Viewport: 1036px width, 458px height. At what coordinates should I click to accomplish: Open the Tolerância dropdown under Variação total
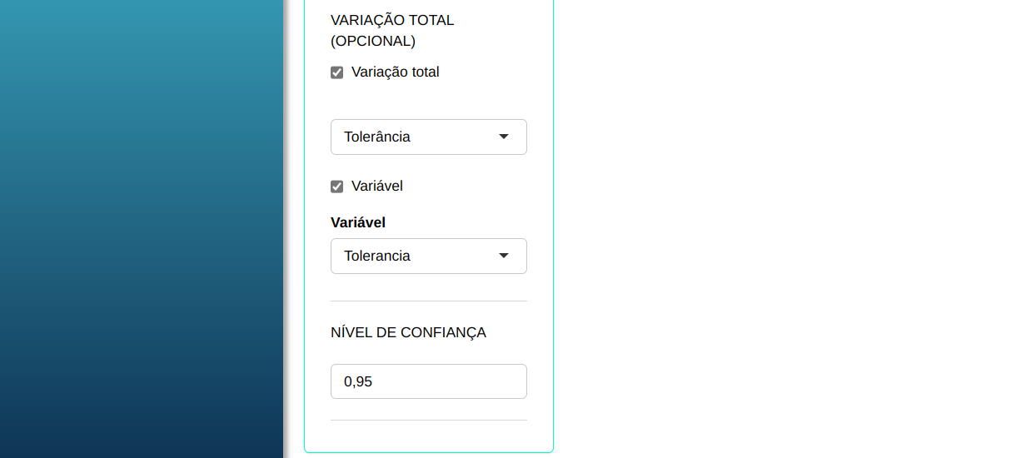(x=416, y=137)
